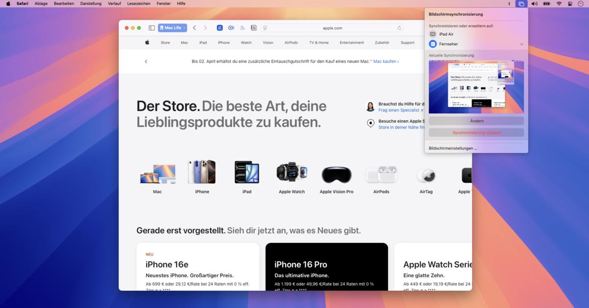
Task: Click the current mirroring preview thumbnail
Action: pos(476,87)
